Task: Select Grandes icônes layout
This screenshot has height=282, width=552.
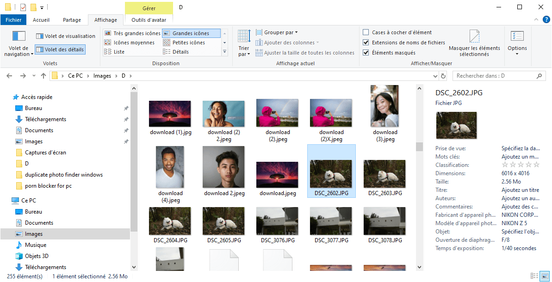Action: pyautogui.click(x=191, y=33)
